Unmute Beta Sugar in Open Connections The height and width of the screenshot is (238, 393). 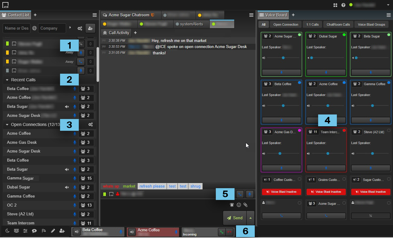coord(67,169)
